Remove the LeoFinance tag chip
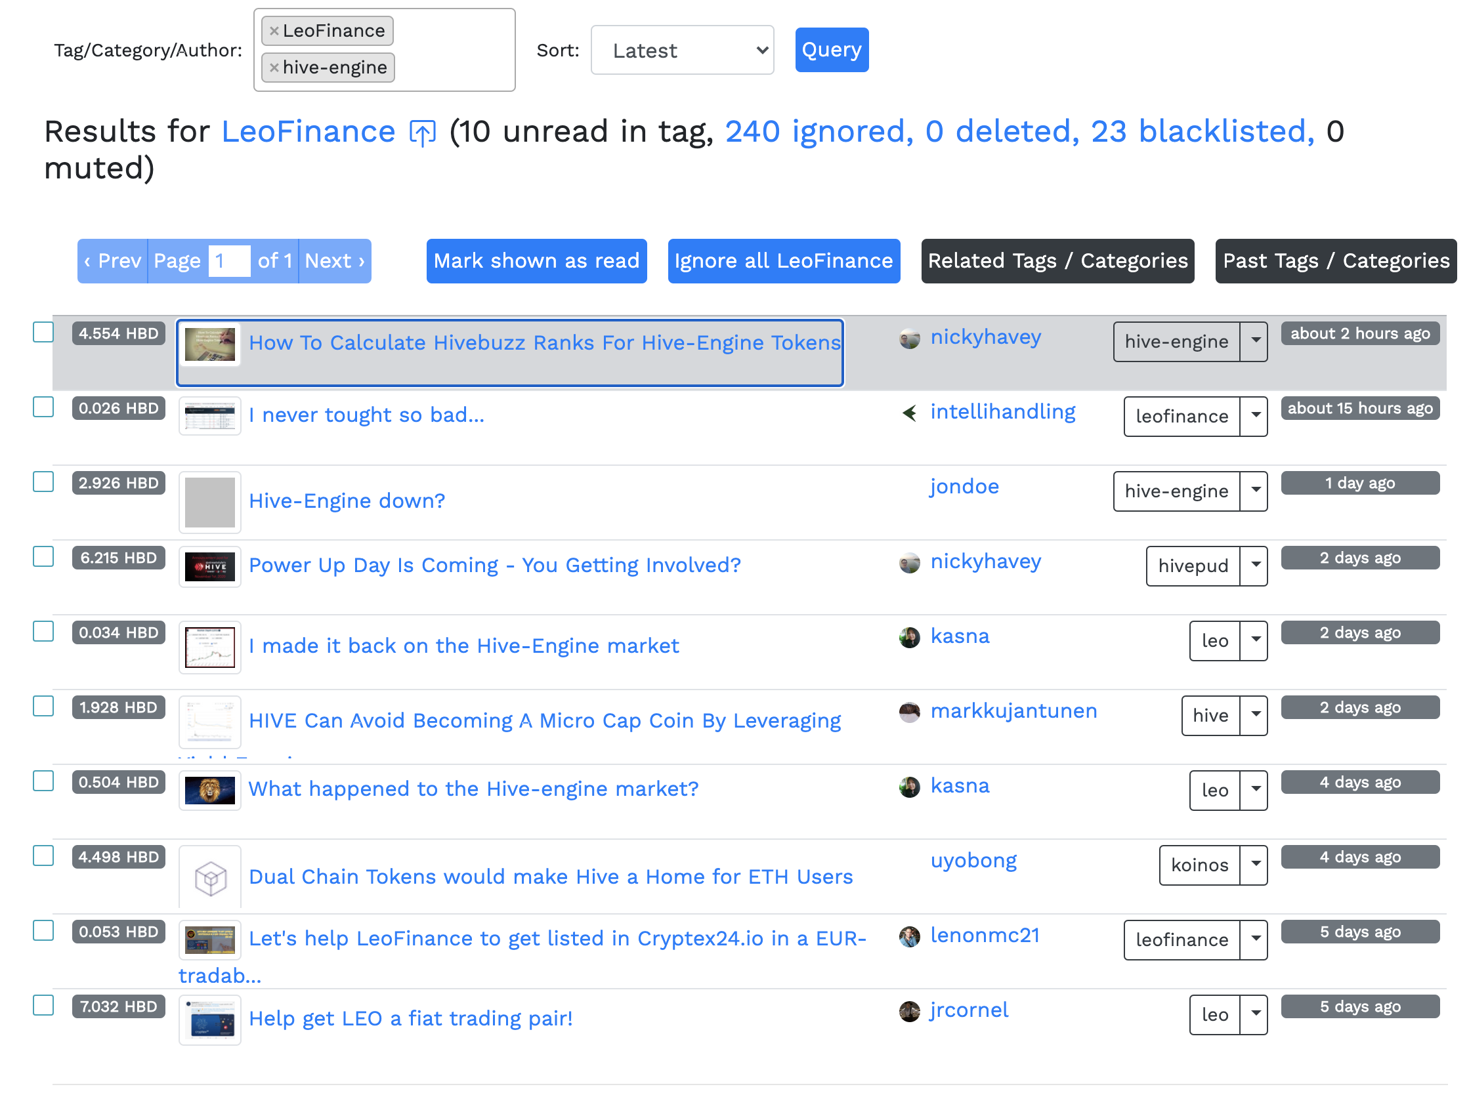Viewport: 1469px width, 1093px height. (x=274, y=31)
